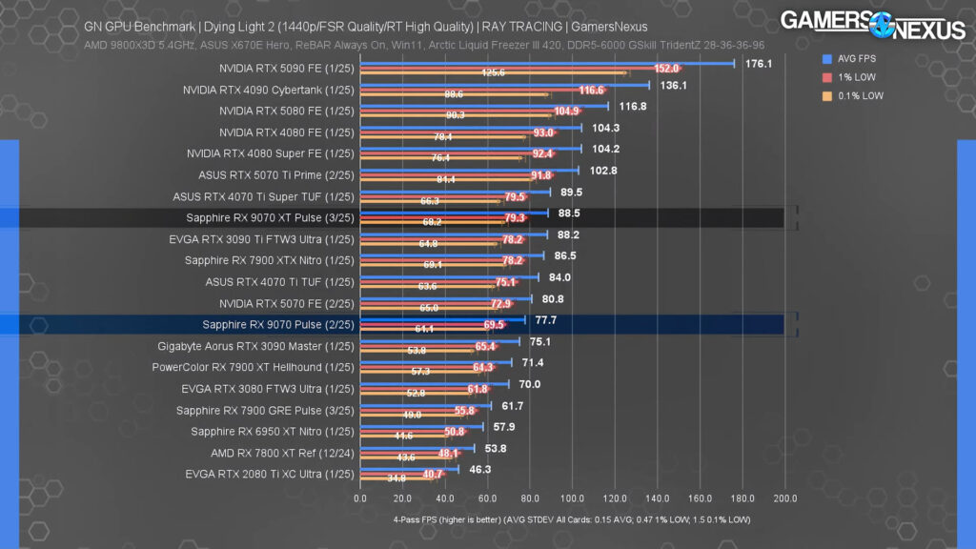Viewport: 976px width, 549px height.
Task: Click the 125.6 0.1% low value
Action: click(493, 72)
